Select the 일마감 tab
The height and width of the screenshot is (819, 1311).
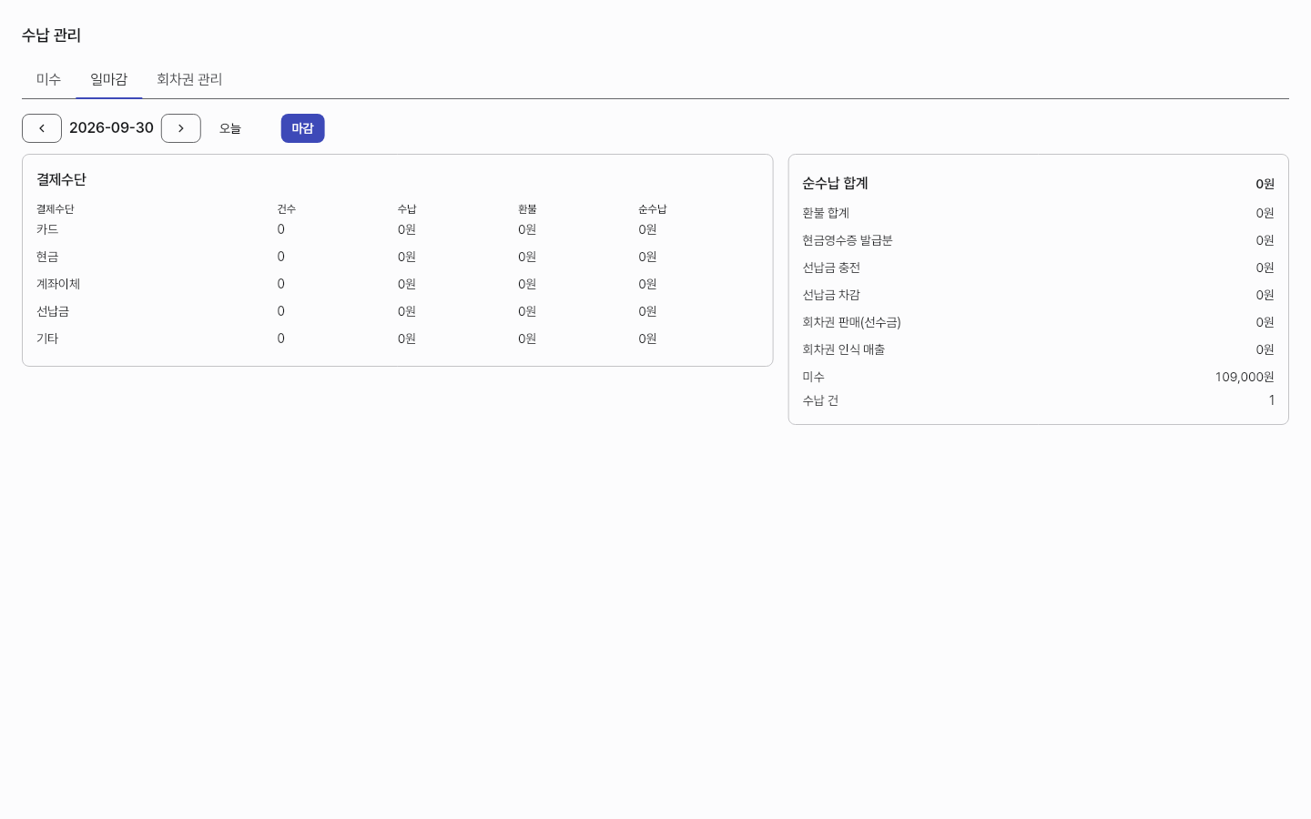click(108, 79)
